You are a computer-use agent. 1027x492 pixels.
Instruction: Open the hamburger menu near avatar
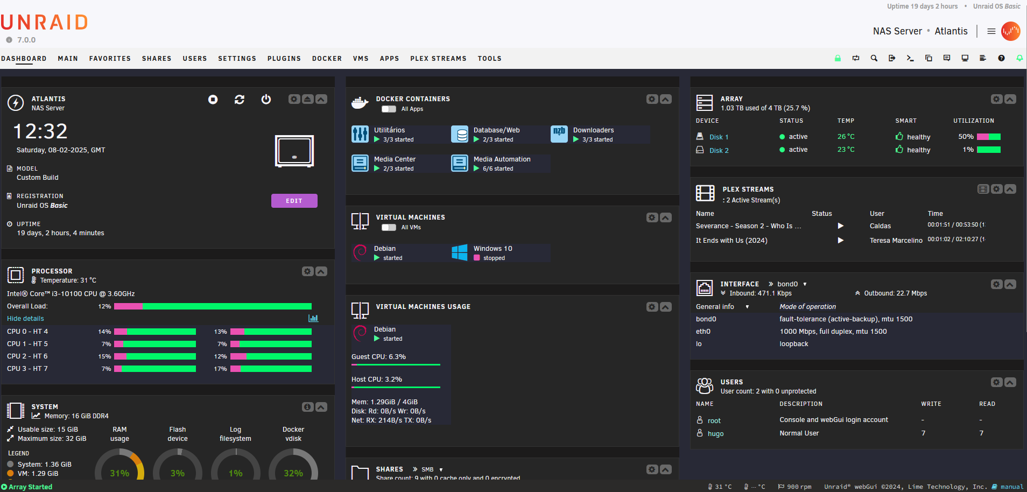click(991, 31)
